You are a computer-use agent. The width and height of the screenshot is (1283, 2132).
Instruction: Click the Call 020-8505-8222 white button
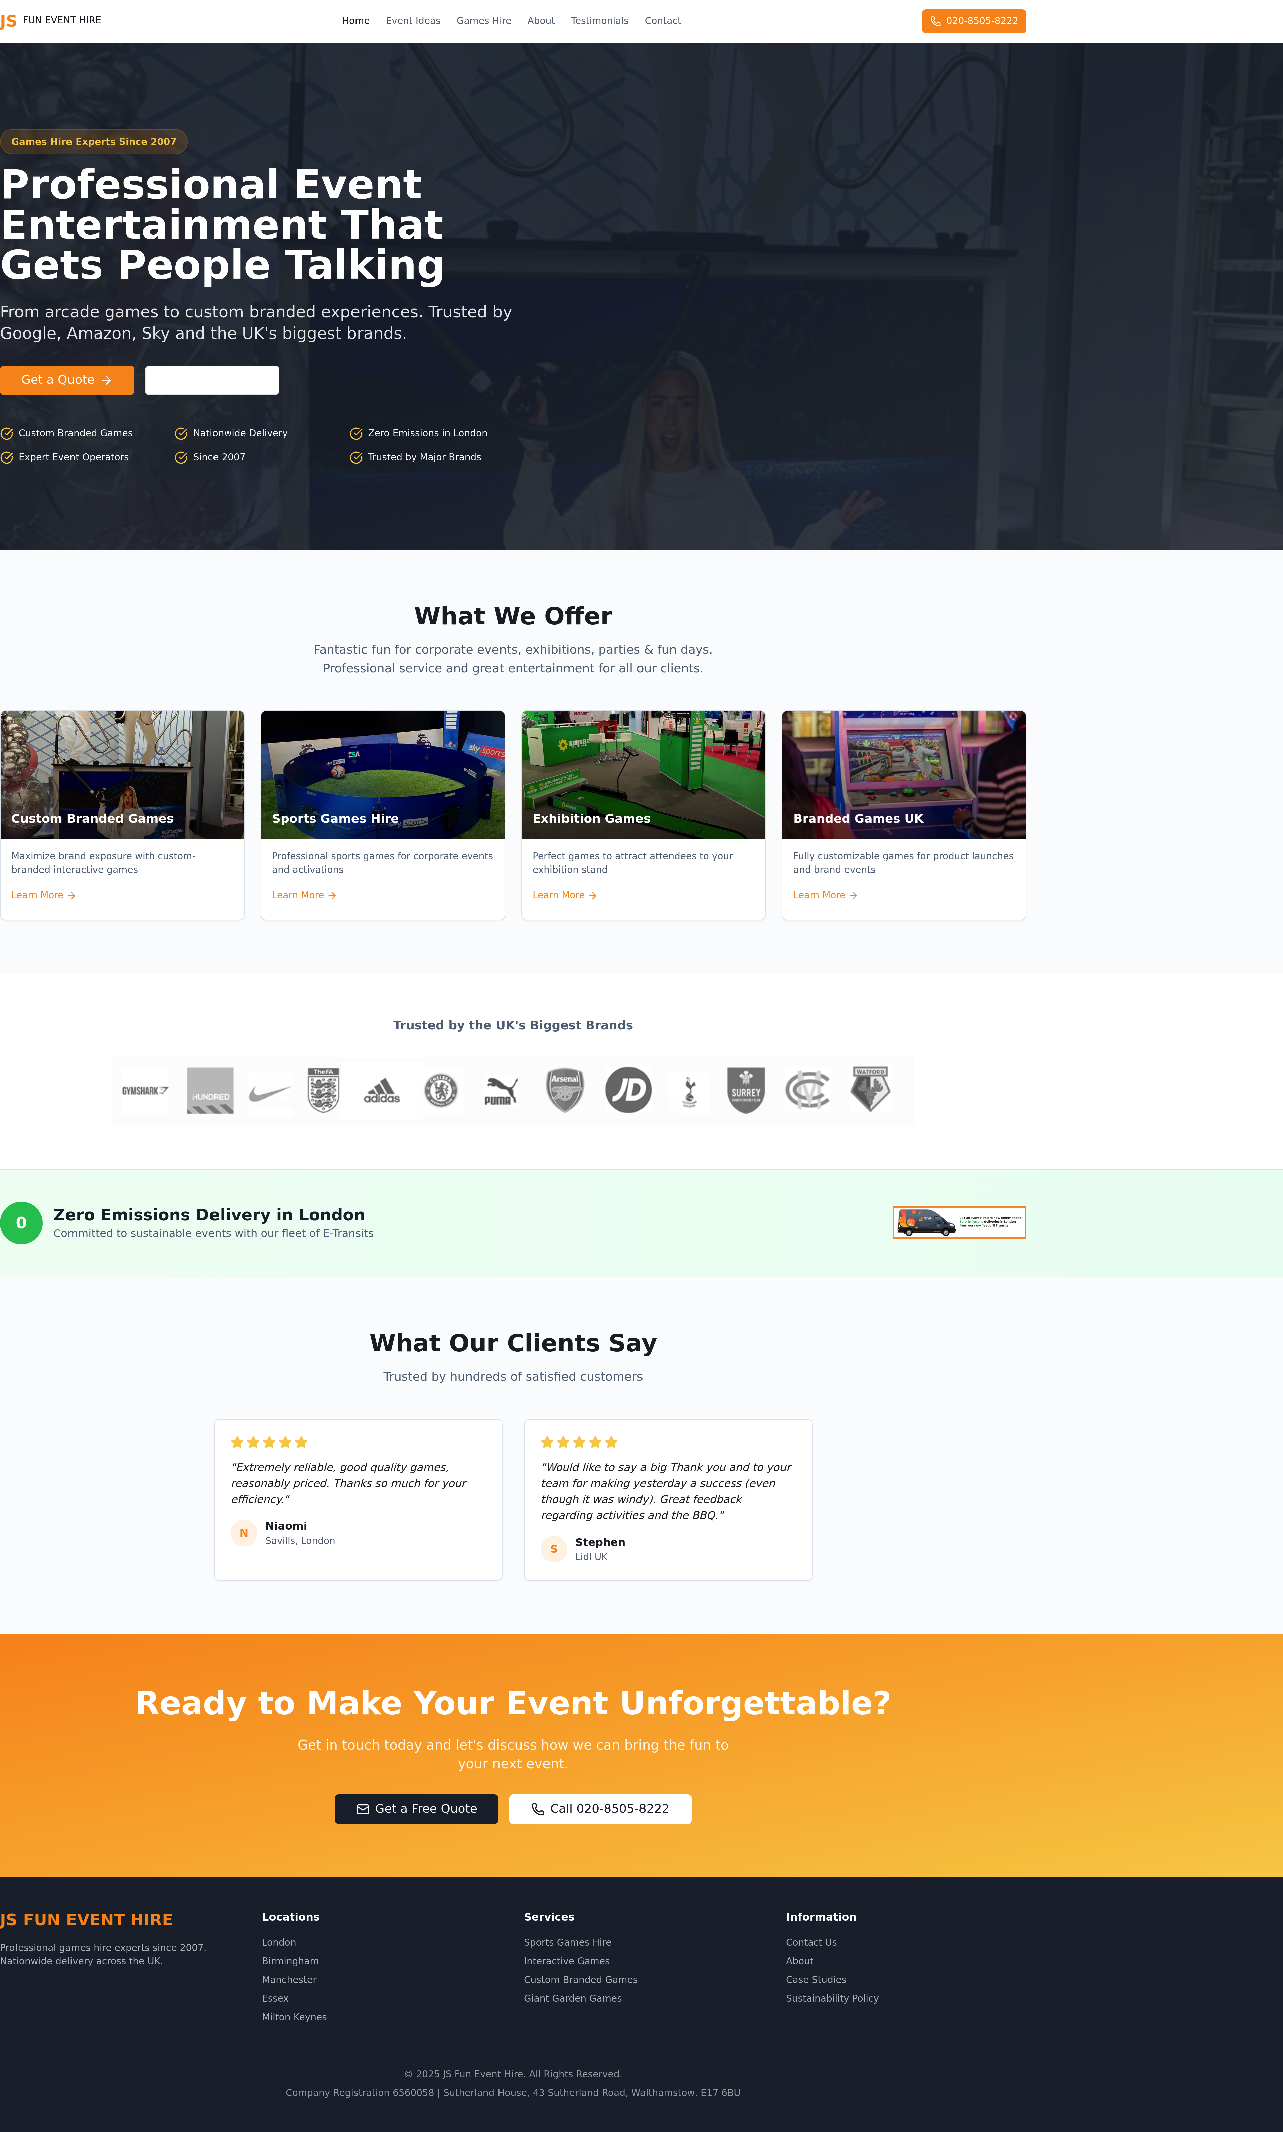click(600, 1809)
